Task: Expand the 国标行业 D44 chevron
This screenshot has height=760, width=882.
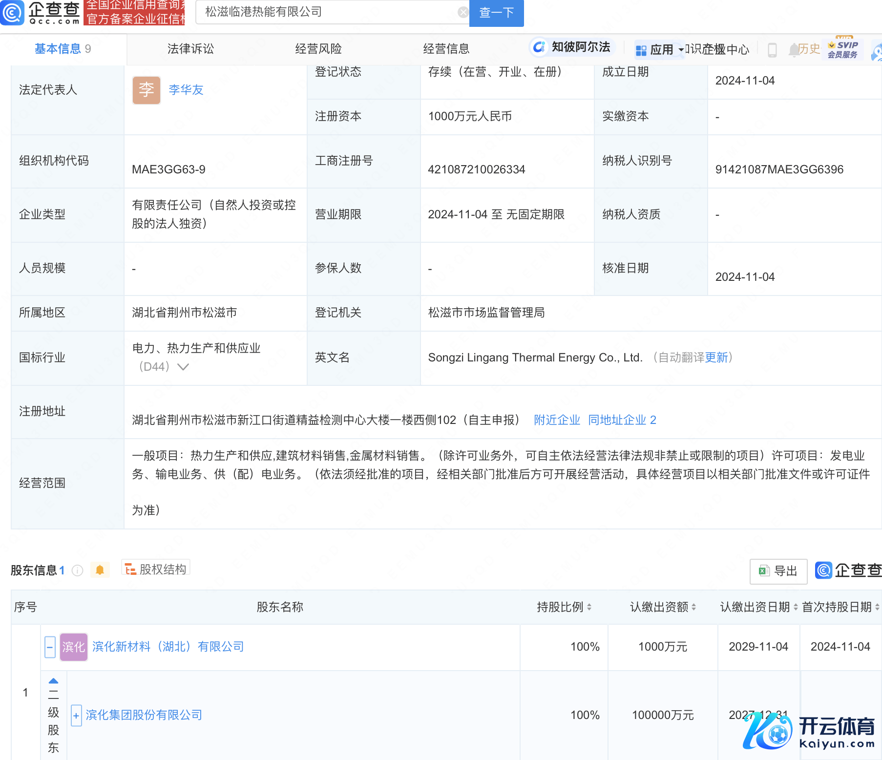Action: (x=183, y=367)
